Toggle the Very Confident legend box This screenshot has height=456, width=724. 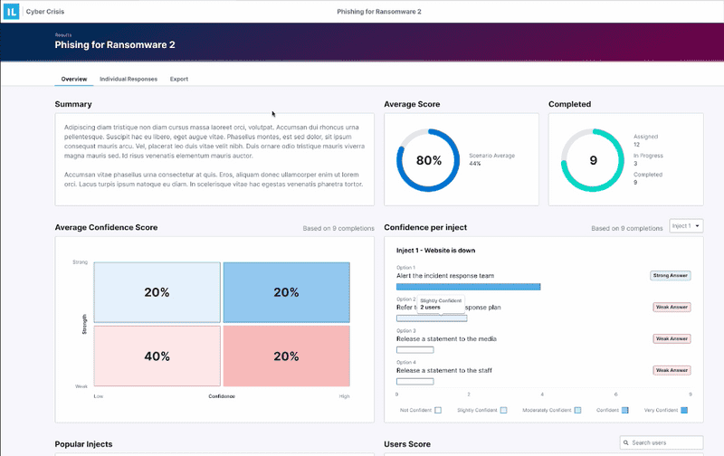click(684, 410)
